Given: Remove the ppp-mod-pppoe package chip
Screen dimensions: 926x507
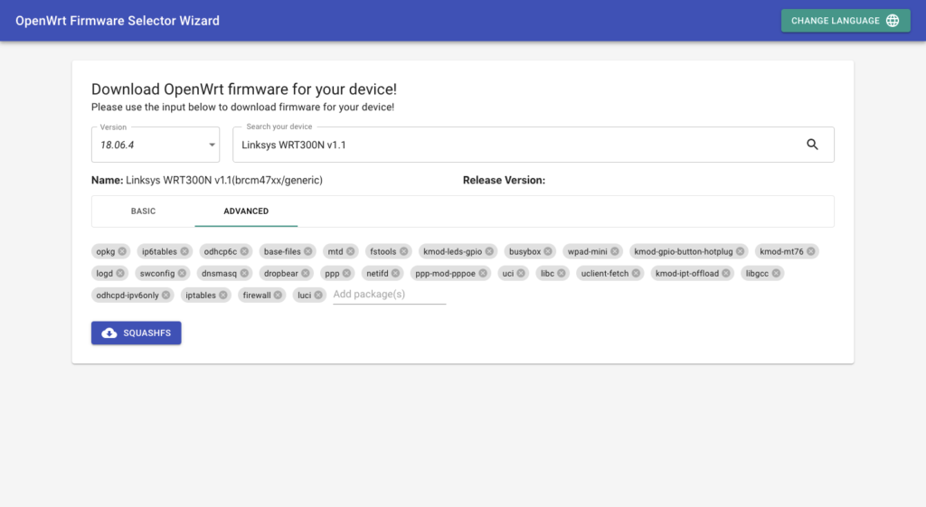Looking at the screenshot, I should click(x=483, y=273).
